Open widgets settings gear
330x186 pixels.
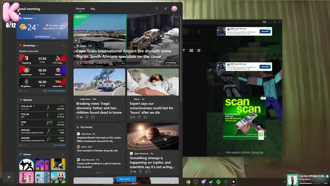9,177
